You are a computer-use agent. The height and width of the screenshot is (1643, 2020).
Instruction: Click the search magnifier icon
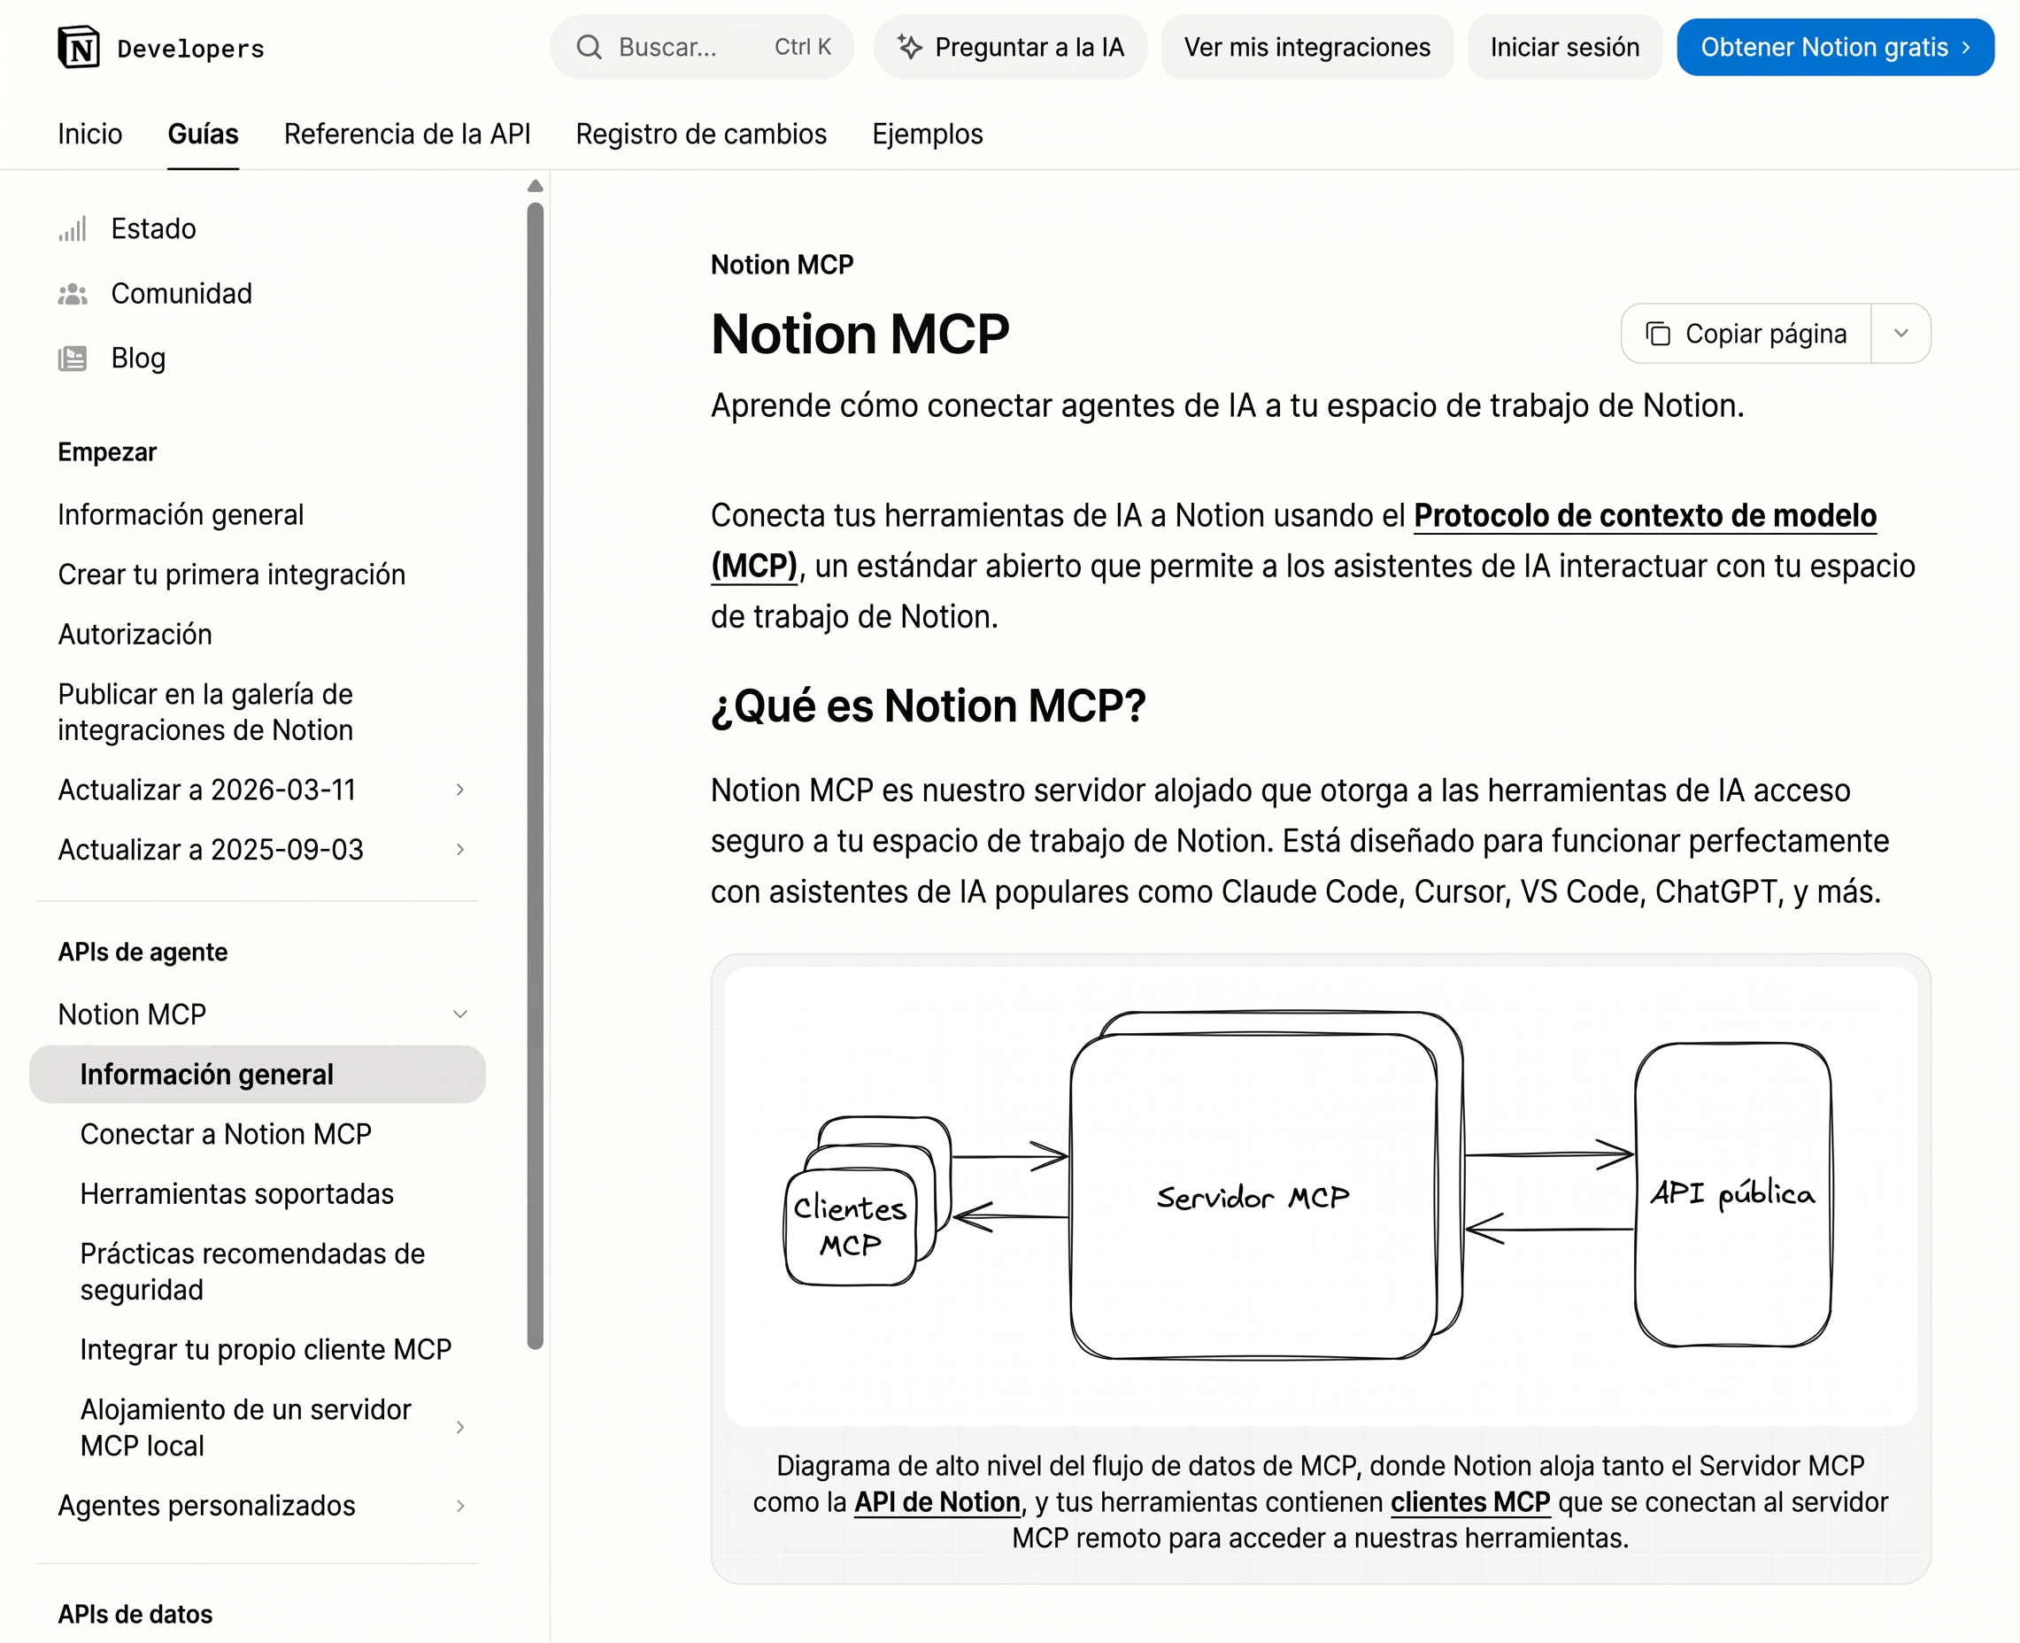pos(589,47)
